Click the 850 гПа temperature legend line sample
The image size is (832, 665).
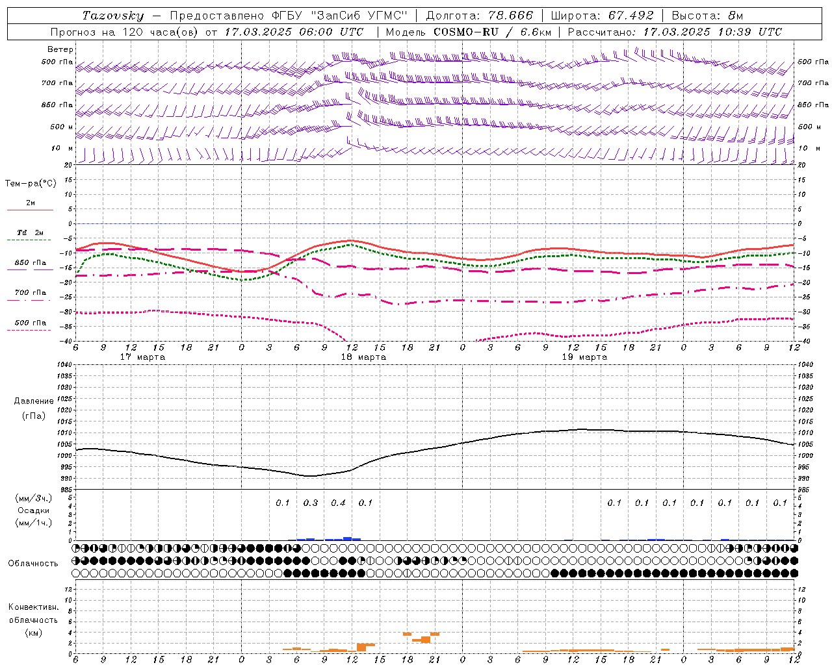click(x=31, y=270)
